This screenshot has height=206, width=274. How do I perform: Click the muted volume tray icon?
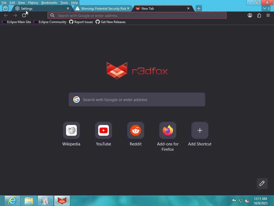(247, 201)
